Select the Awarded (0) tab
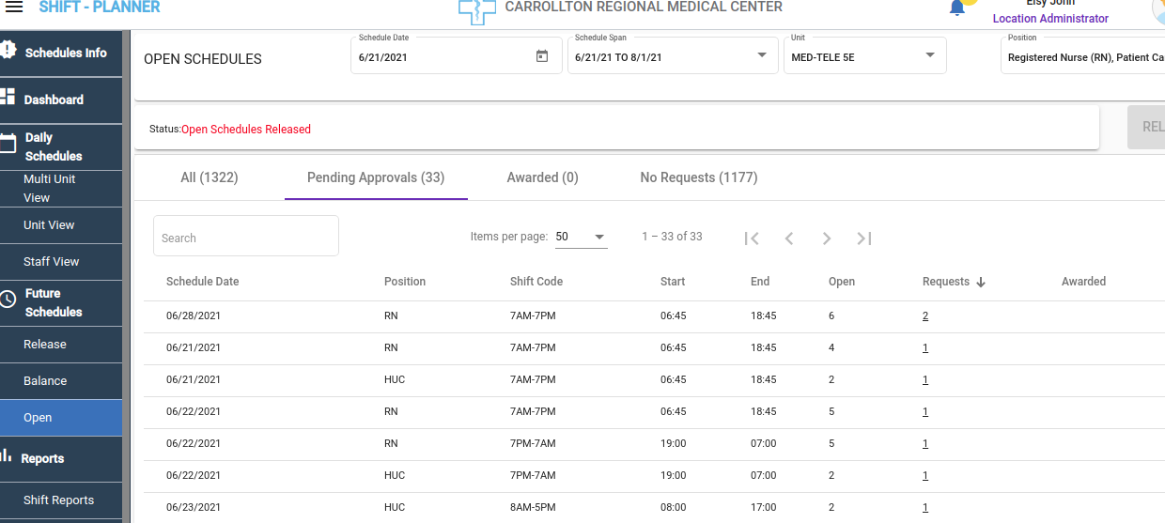1165x523 pixels. [x=542, y=177]
